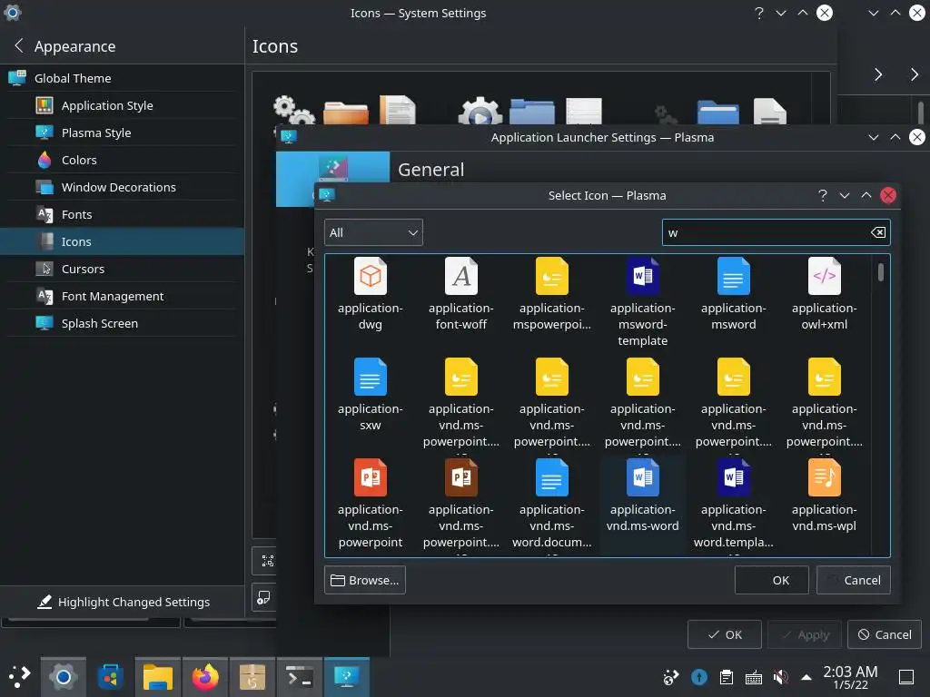Image resolution: width=930 pixels, height=697 pixels.
Task: Cancel the Application Launcher Settings window
Action: 885,634
